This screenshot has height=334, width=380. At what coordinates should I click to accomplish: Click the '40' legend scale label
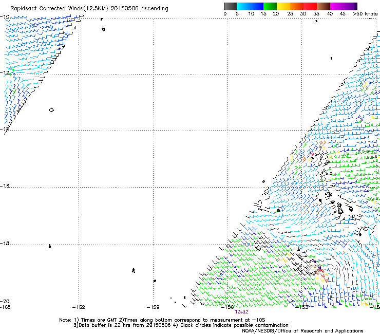pos(330,14)
